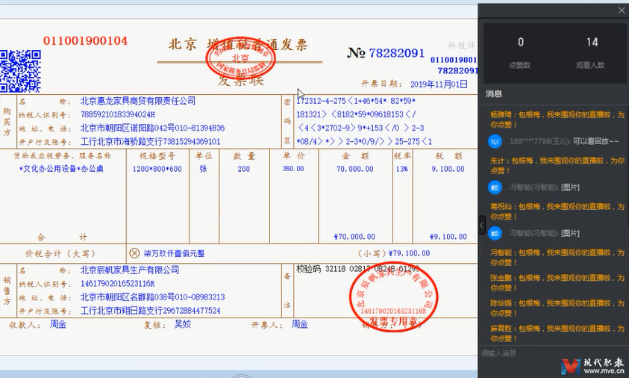Click tax amount cell 9,100.00
Screen dimensions: 629x378
[x=448, y=169]
